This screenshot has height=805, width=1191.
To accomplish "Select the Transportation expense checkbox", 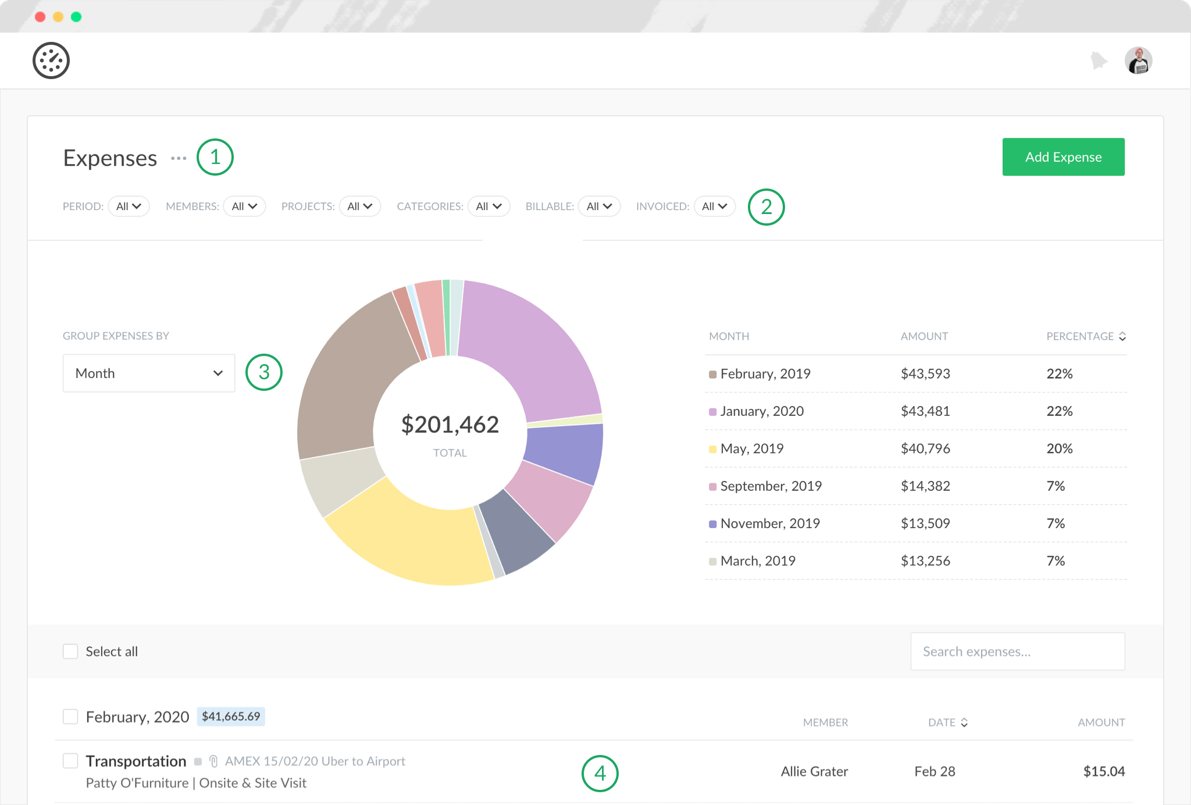I will coord(70,761).
